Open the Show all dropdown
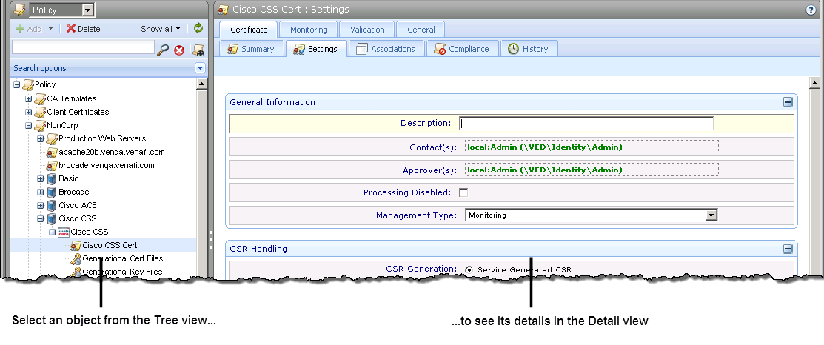824x345 pixels. (x=160, y=29)
